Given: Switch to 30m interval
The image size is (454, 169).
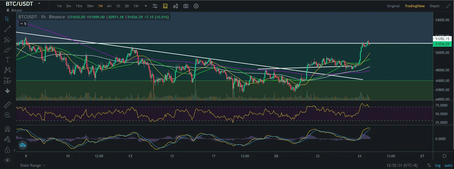Looking at the screenshot, I should (90, 6).
